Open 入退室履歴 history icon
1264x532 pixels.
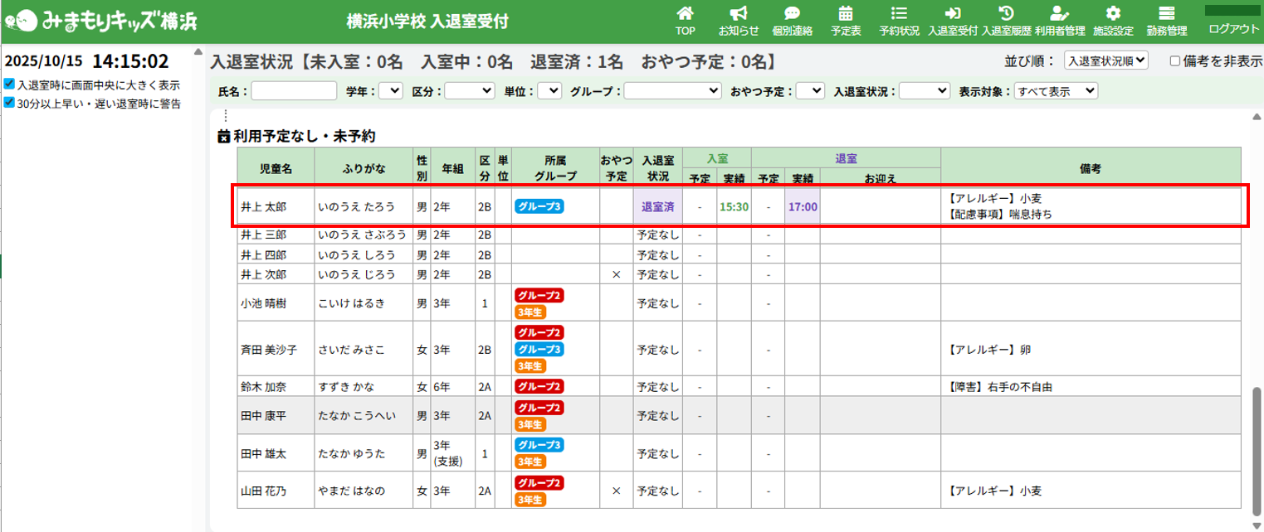point(1006,14)
